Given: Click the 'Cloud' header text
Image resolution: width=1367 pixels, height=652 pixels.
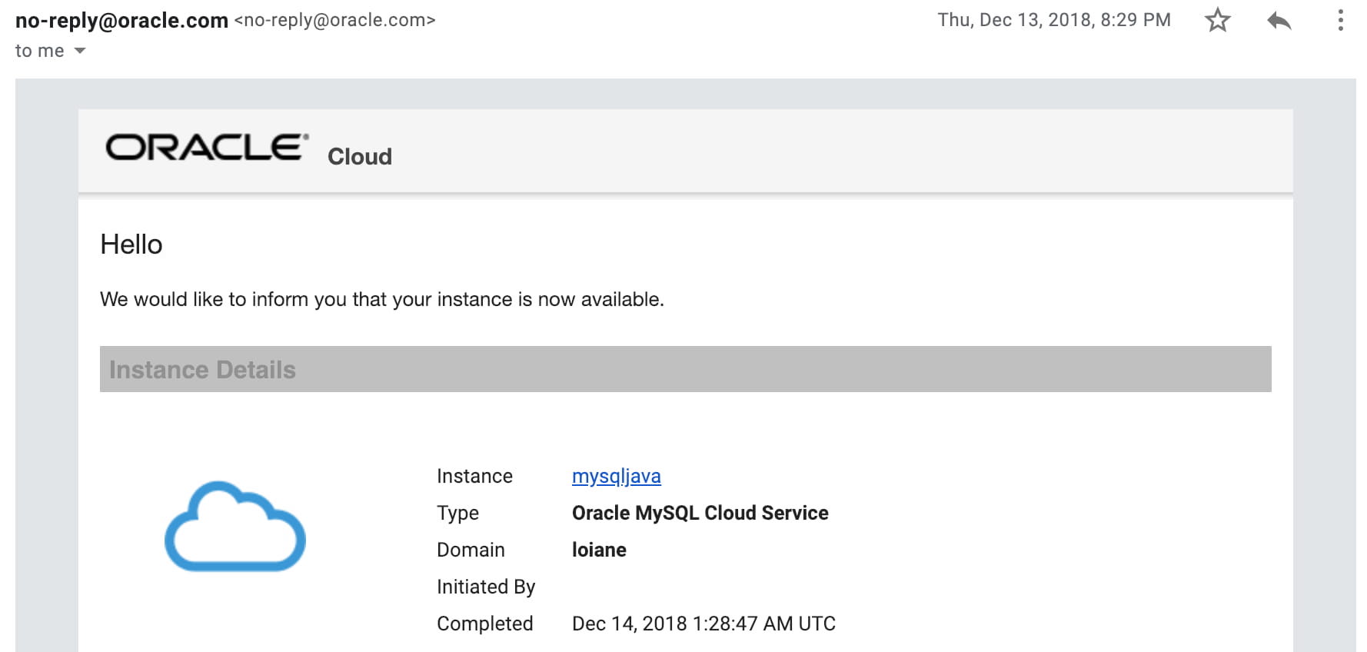Looking at the screenshot, I should pos(360,157).
